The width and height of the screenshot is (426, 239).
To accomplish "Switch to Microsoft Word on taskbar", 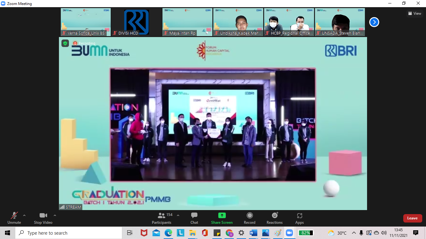I will [253, 233].
